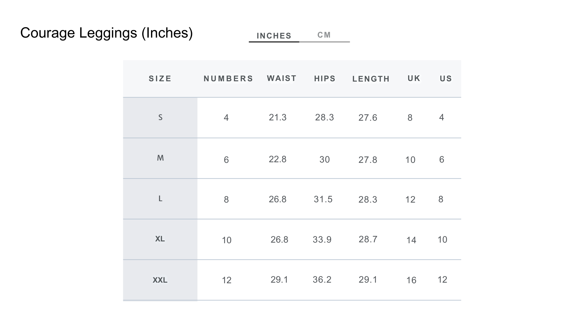Click the UK 14 value for XL
The width and height of the screenshot is (587, 330).
click(411, 240)
